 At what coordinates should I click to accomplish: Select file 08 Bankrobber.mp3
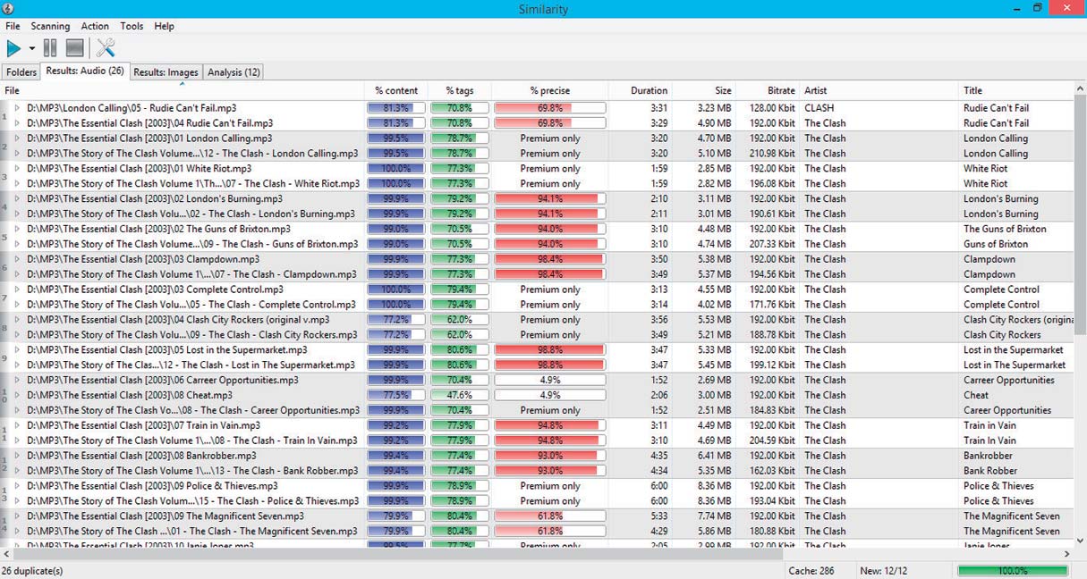[141, 456]
